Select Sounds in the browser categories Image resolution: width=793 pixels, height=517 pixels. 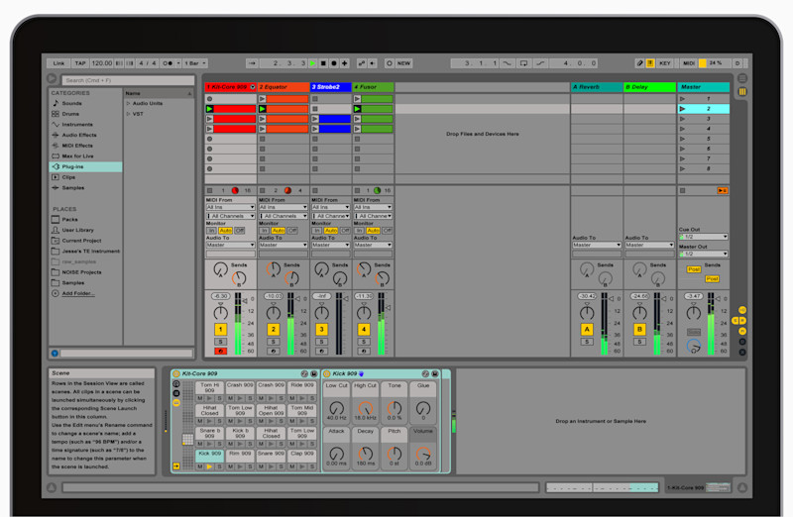tap(72, 103)
